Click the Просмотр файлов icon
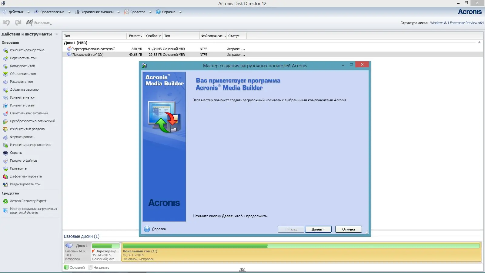This screenshot has width=485, height=273. click(x=5, y=161)
